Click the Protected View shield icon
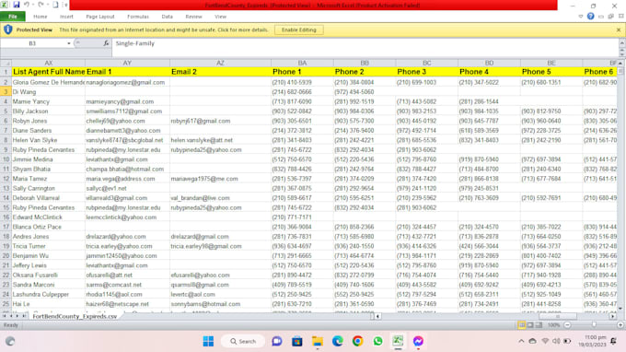This screenshot has height=352, width=626. (x=8, y=29)
